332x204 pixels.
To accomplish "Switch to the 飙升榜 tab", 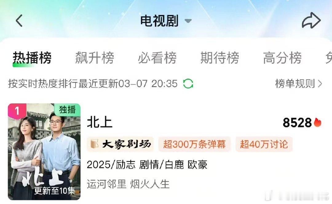I will (95, 58).
